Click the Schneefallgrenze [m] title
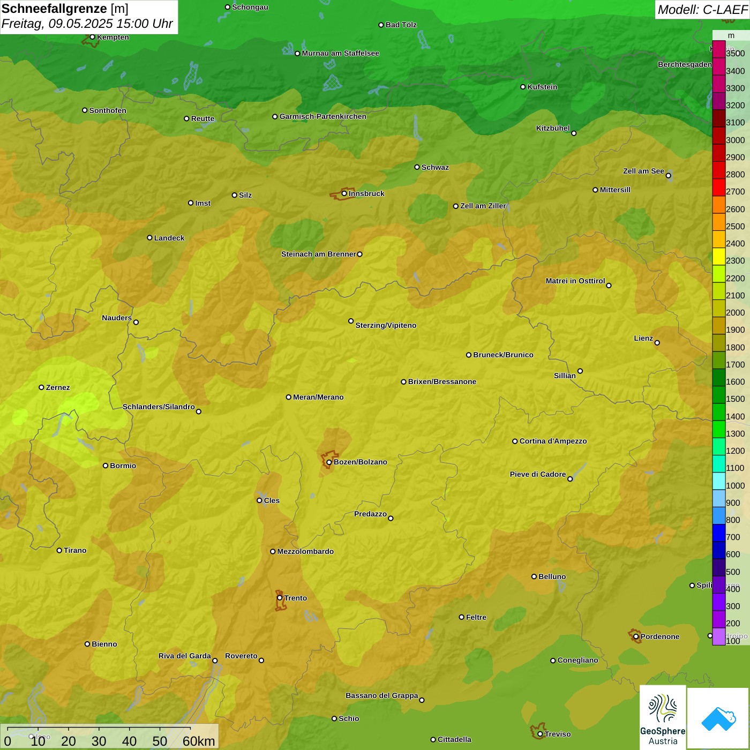Viewport: 750px width, 750px height. point(65,9)
